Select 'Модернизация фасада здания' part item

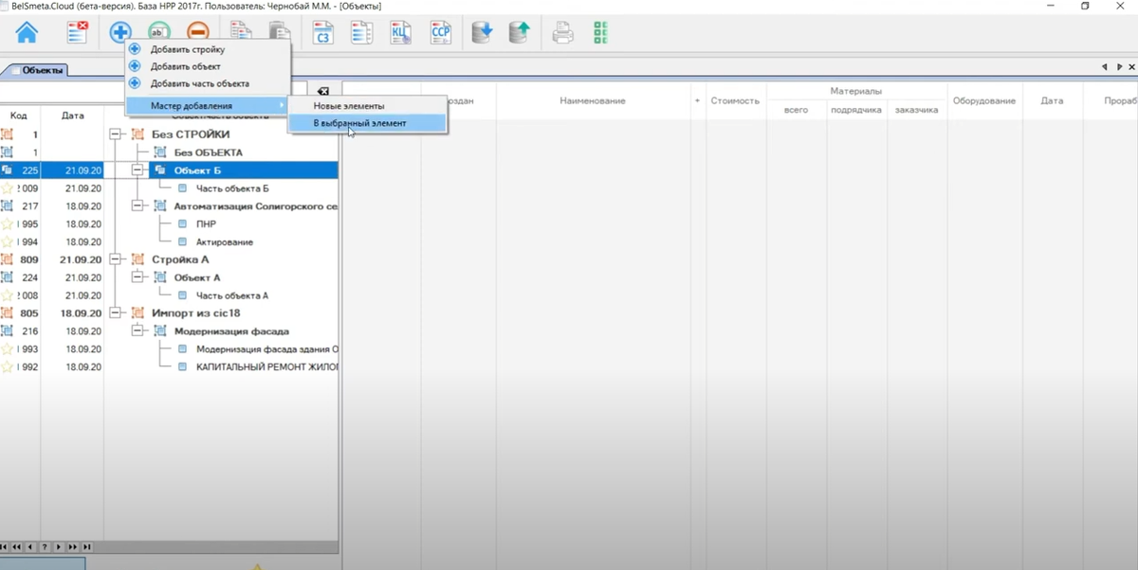point(267,349)
